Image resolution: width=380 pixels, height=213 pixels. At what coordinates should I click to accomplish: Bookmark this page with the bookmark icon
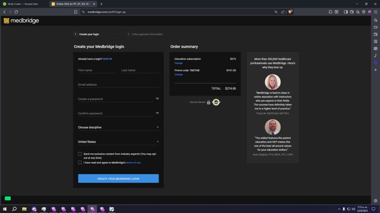(x=75, y=12)
